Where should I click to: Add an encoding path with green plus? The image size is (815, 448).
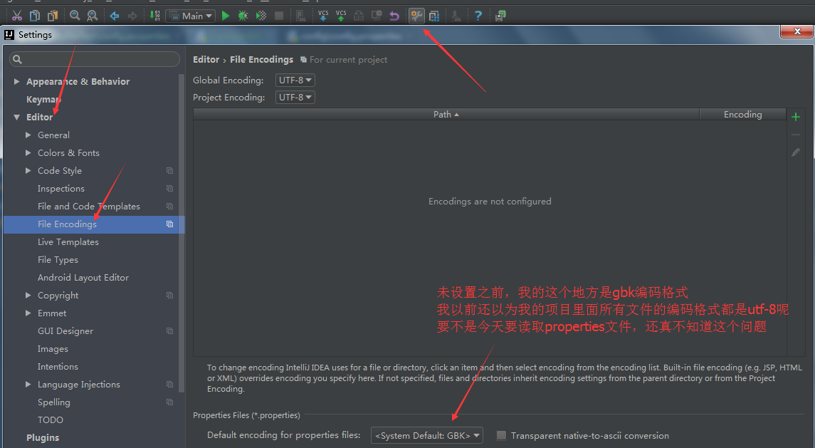(x=795, y=117)
